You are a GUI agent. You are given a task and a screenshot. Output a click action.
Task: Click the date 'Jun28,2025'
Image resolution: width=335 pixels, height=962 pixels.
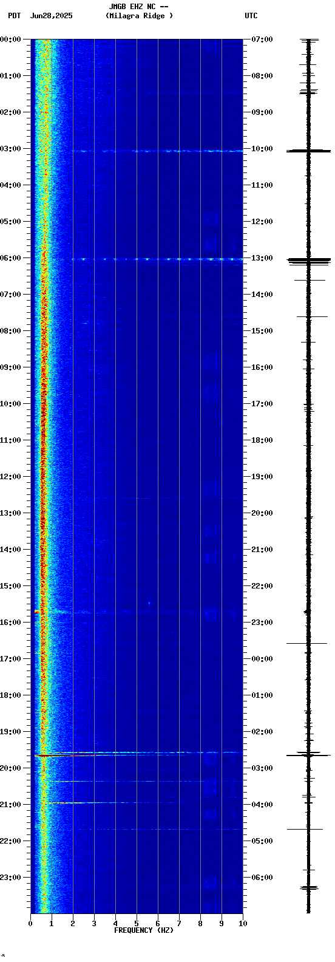(51, 16)
